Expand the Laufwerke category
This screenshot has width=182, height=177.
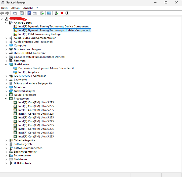tap(6, 80)
